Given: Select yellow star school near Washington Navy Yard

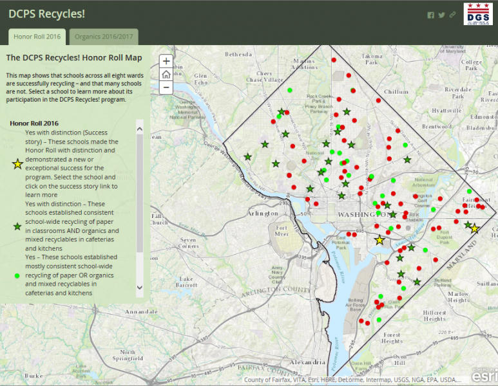Looking at the screenshot, I should coord(379,240).
